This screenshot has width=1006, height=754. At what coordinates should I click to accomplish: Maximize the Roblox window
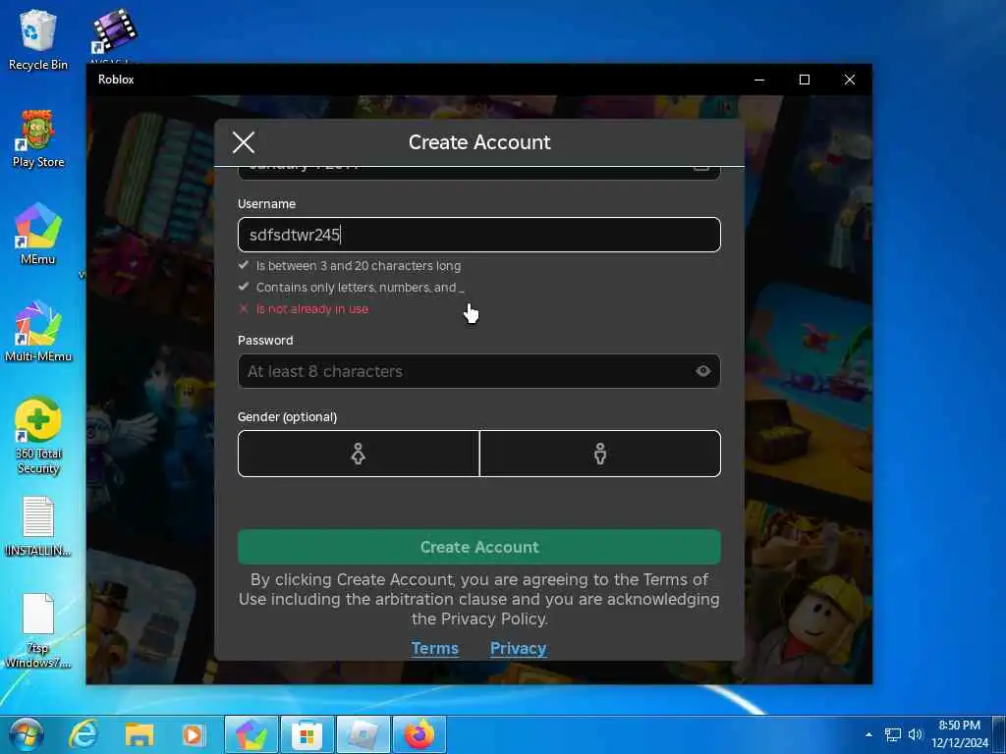tap(805, 80)
